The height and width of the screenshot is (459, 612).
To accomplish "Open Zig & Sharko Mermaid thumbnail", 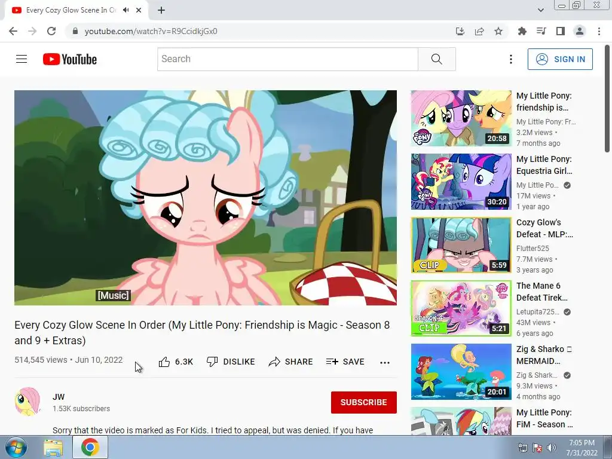I will pyautogui.click(x=461, y=372).
